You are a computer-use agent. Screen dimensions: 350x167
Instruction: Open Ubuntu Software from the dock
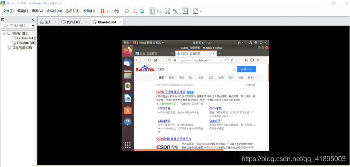click(x=128, y=110)
